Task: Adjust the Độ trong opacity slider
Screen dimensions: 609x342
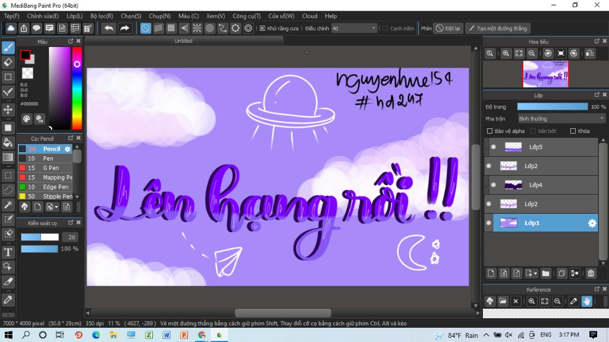Action: pos(553,107)
